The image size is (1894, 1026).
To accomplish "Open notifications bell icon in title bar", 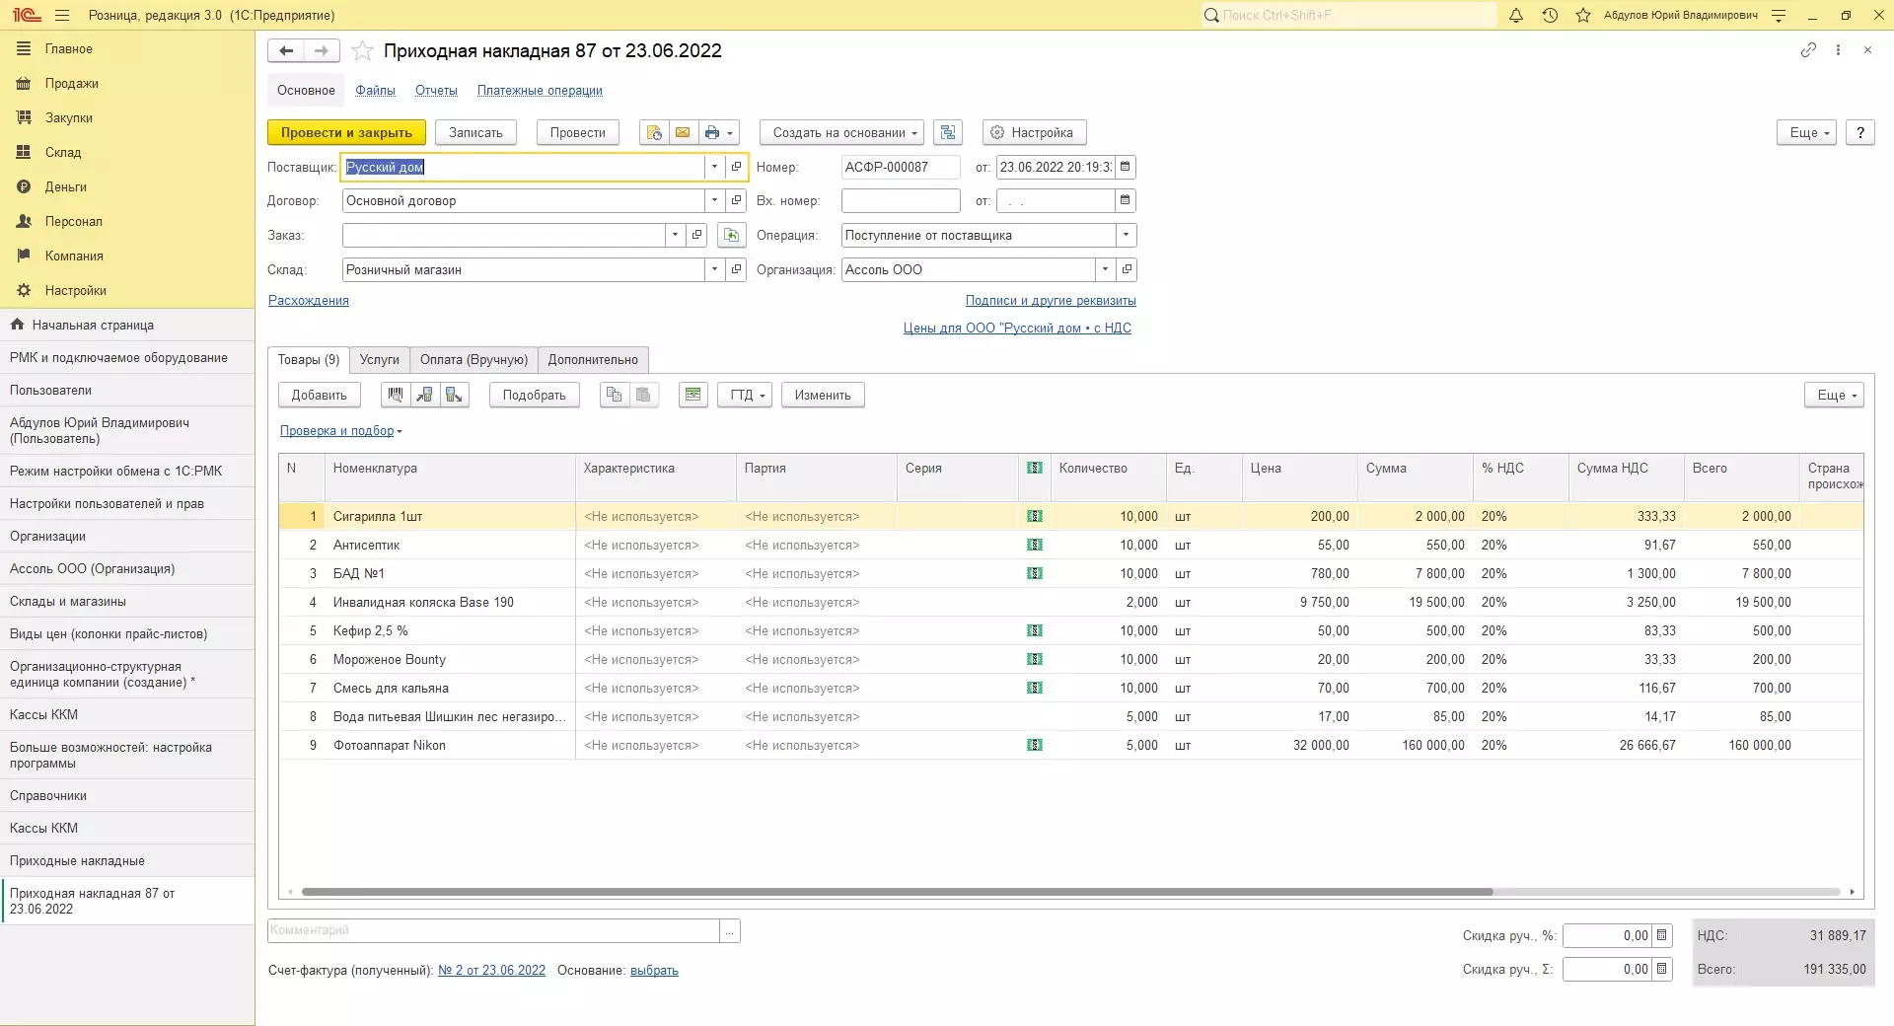I will click(1516, 15).
